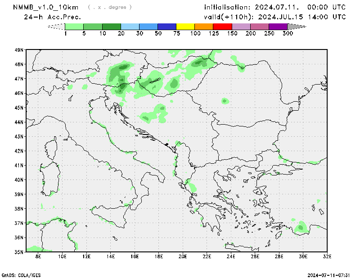Image resolution: width=360 pixels, height=278 pixels.
Task: Click the white arrow at legend's left end
Action: click(56, 27)
